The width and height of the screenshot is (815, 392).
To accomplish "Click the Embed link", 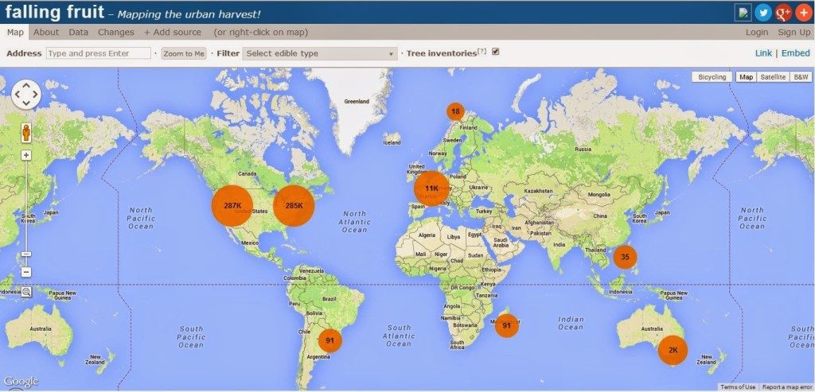I will 795,53.
